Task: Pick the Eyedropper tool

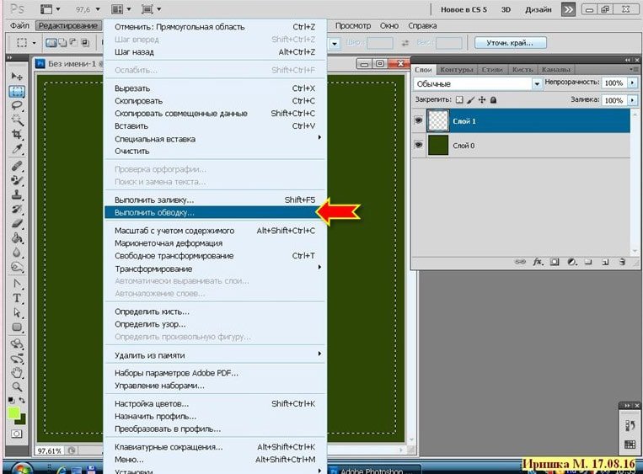Action: 16,149
